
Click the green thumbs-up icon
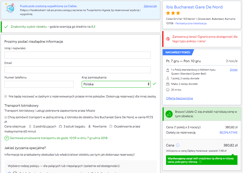(169, 114)
